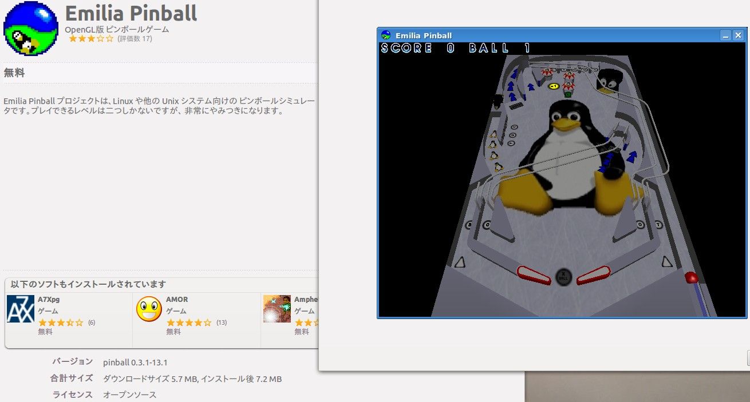
Task: Click the バージョン label
Action: tap(73, 361)
